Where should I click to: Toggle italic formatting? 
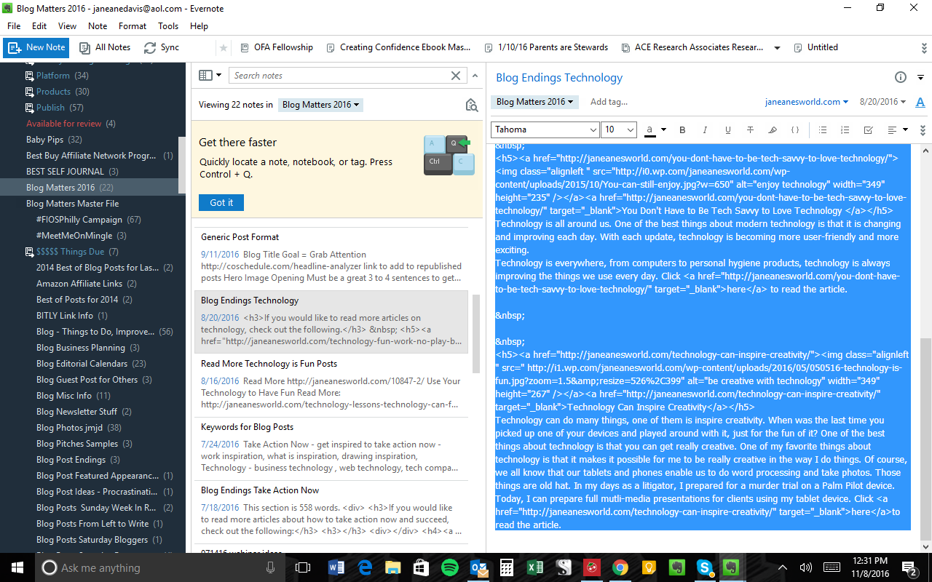[x=705, y=130]
